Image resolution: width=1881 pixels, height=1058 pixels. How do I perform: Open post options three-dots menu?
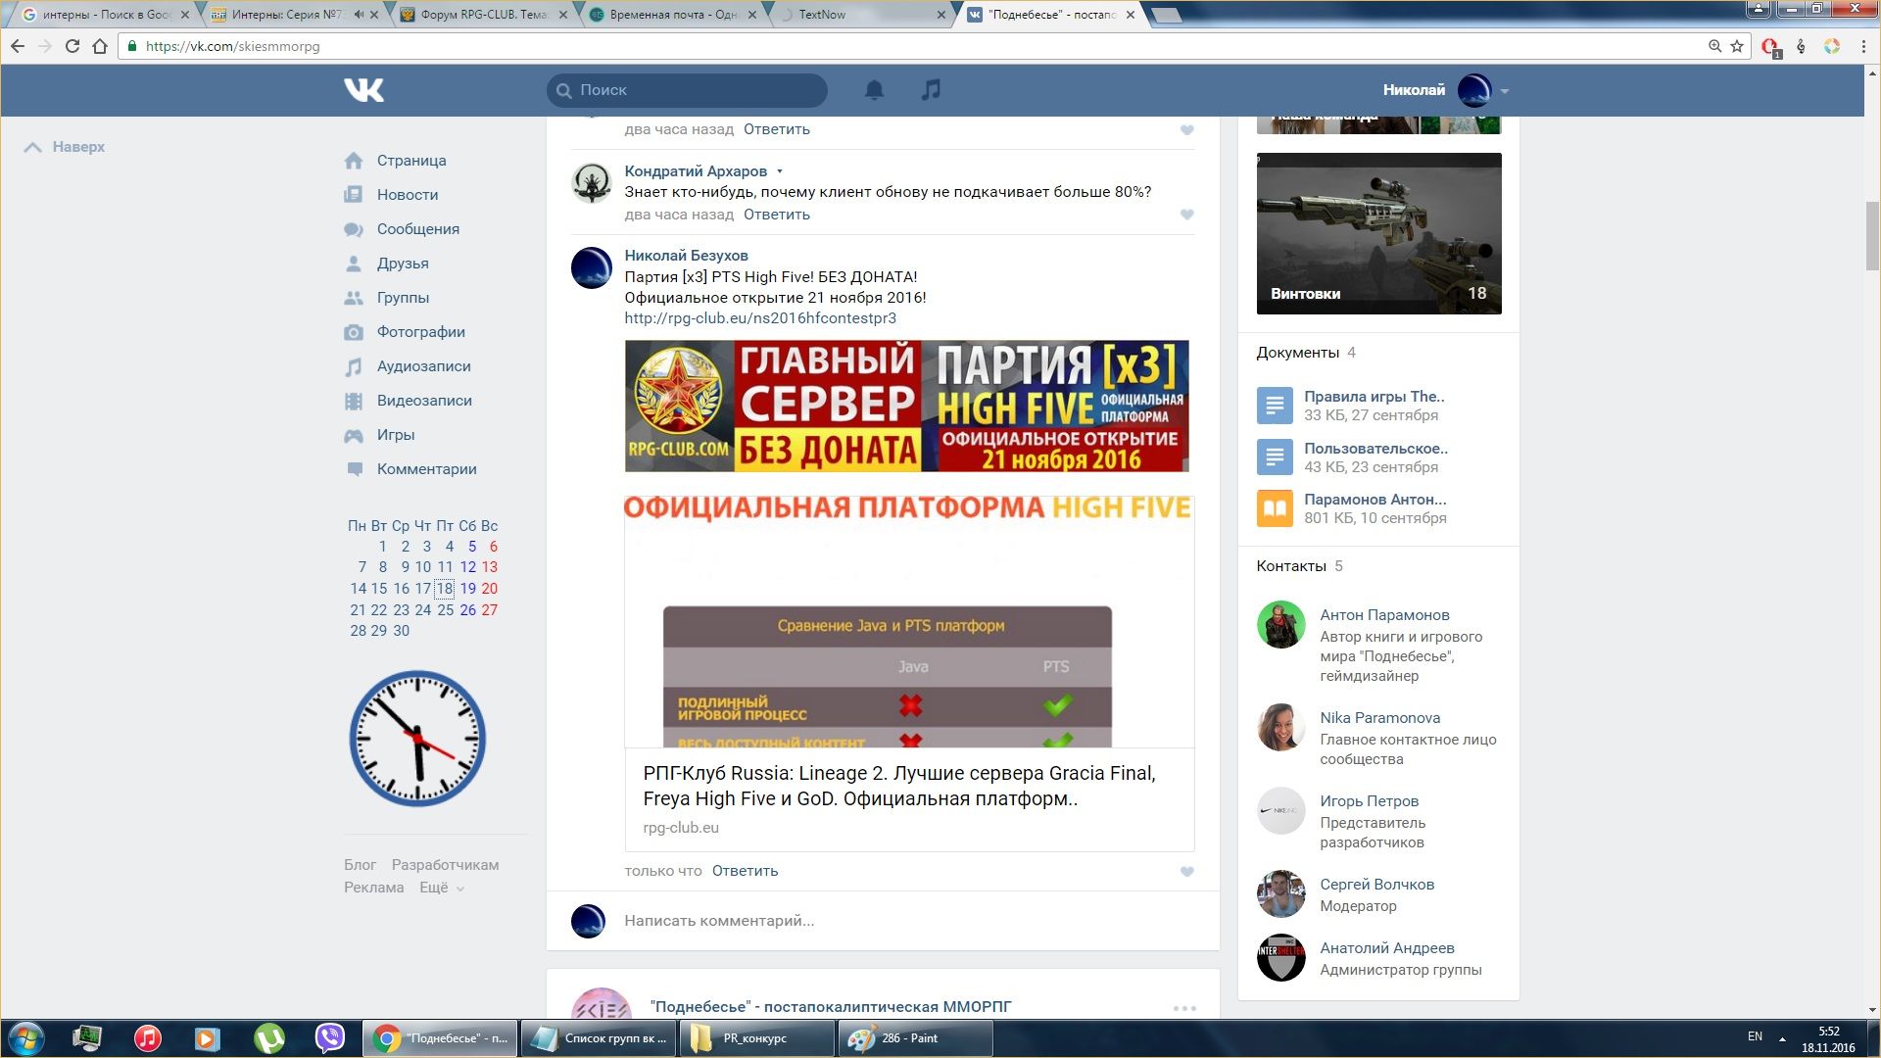1184,1008
